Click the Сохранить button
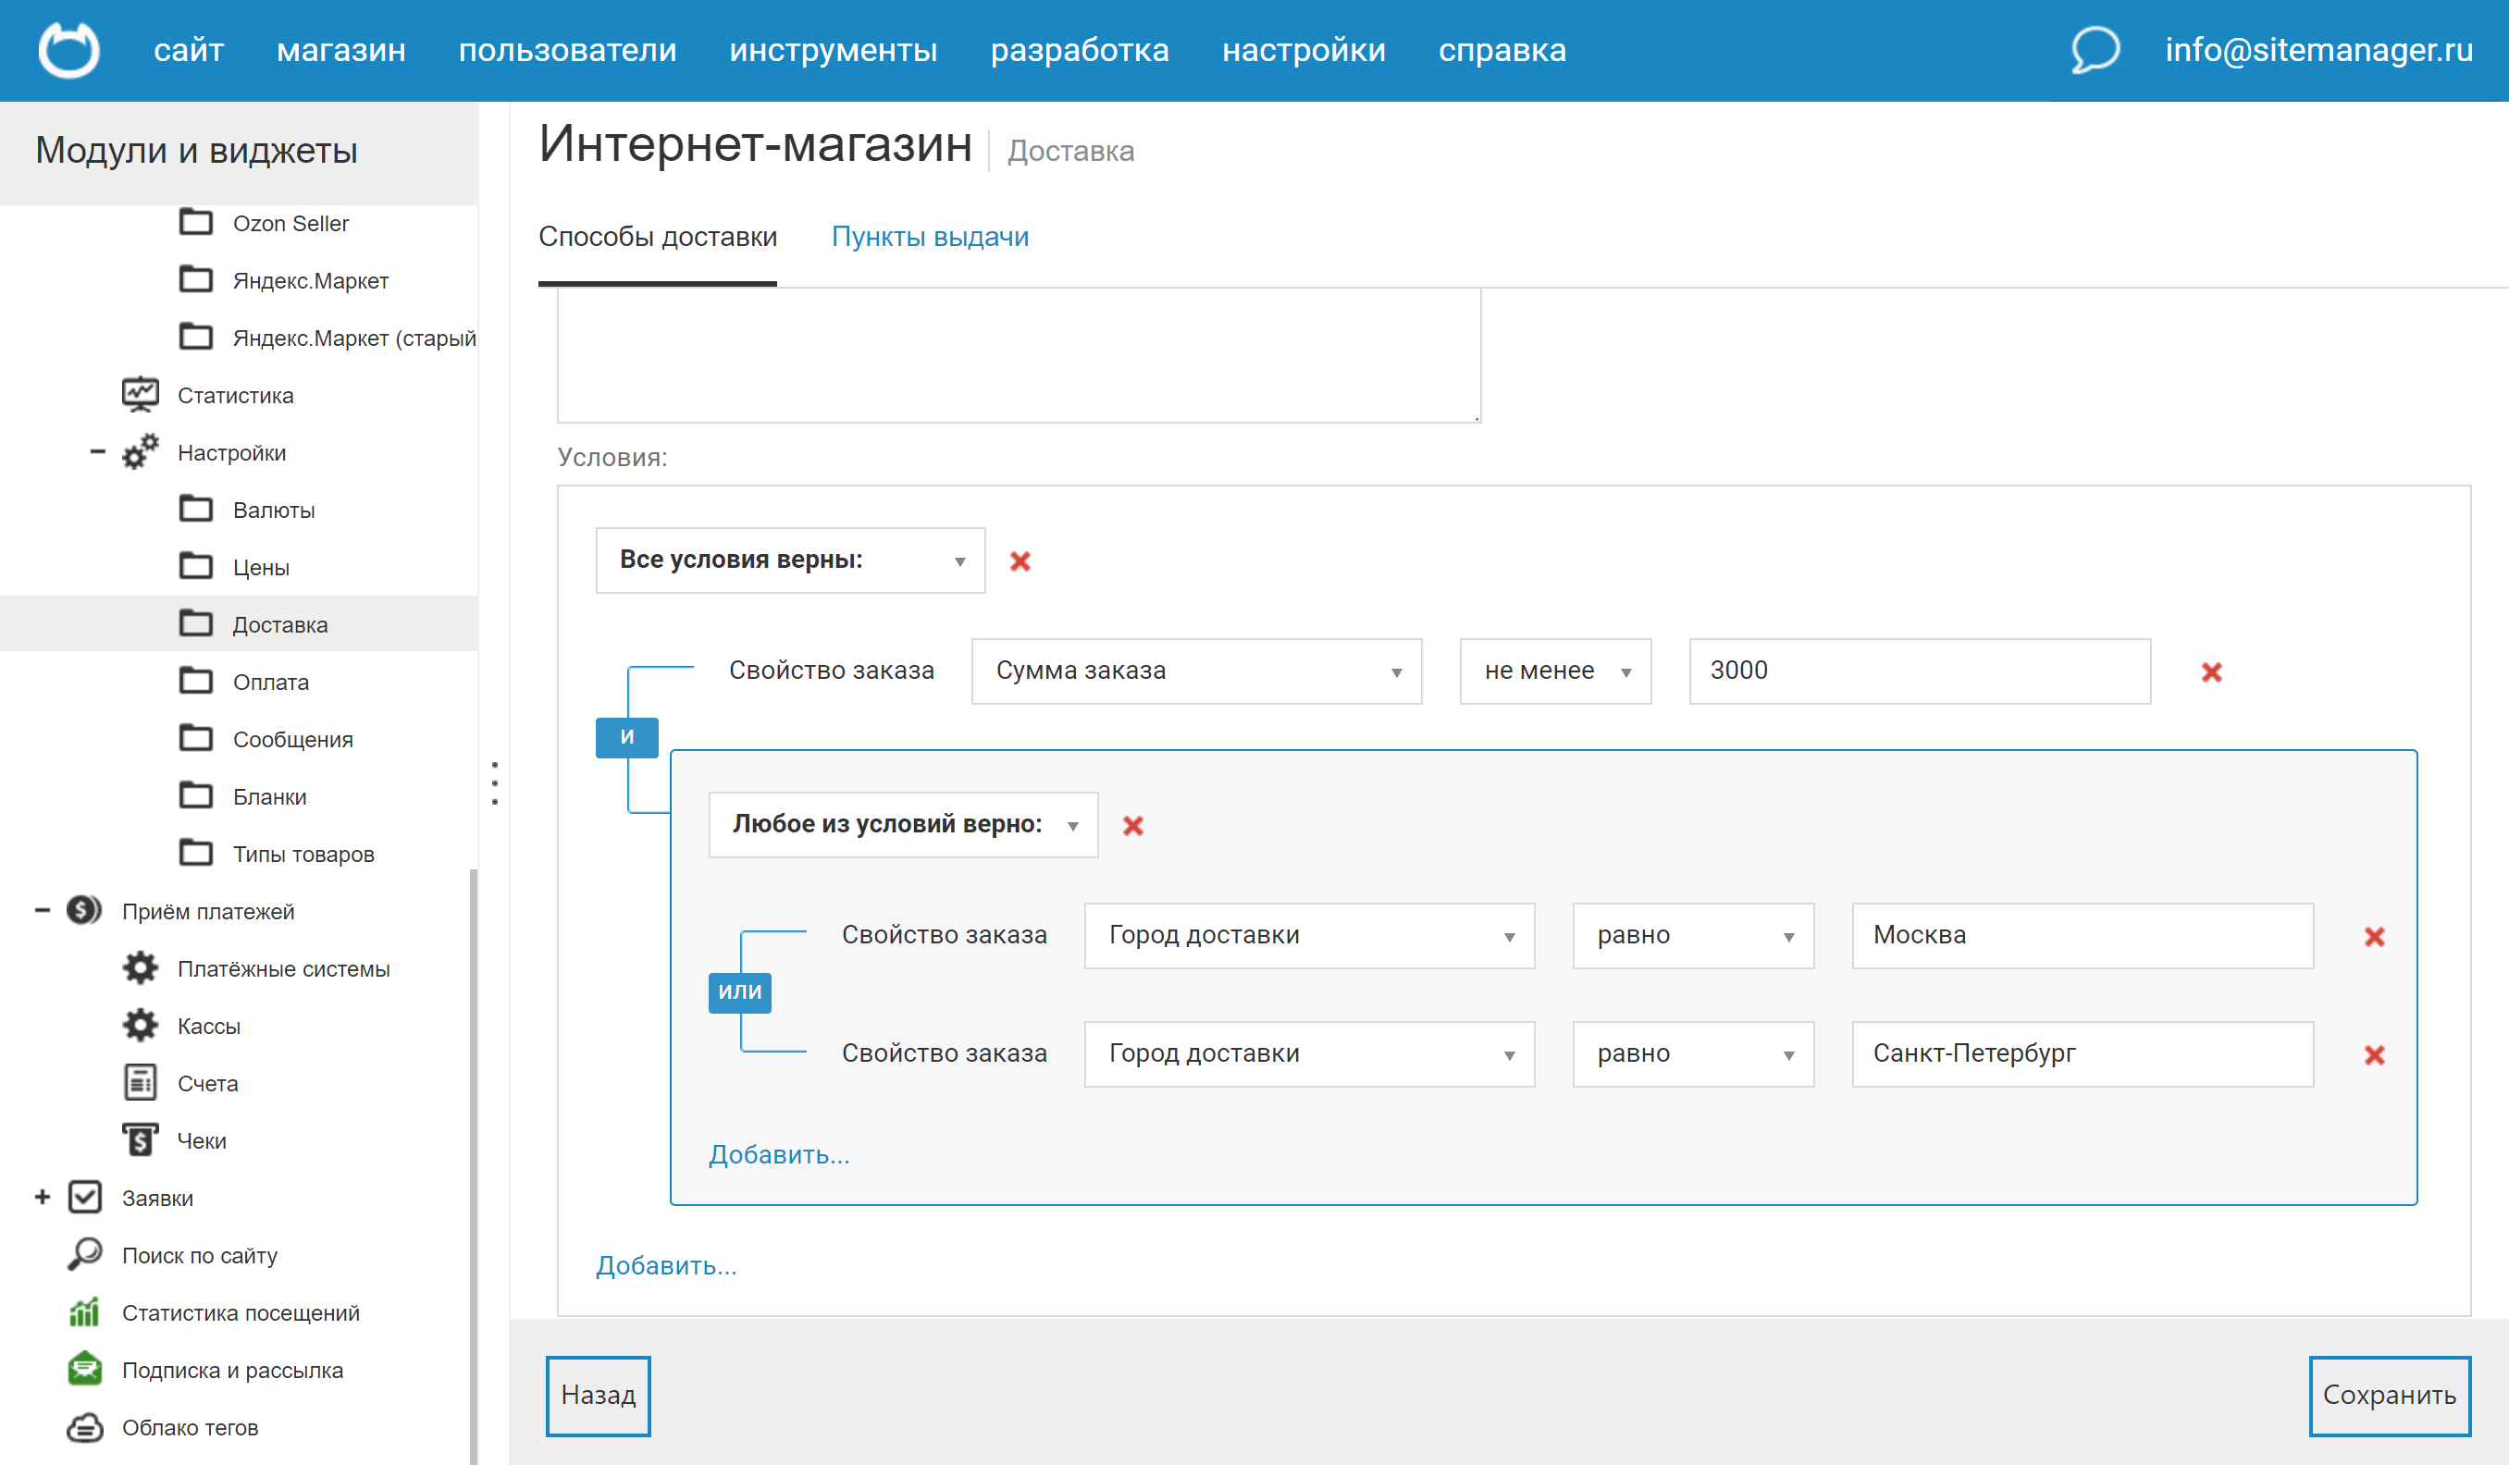Viewport: 2509px width, 1465px height. pos(2390,1396)
